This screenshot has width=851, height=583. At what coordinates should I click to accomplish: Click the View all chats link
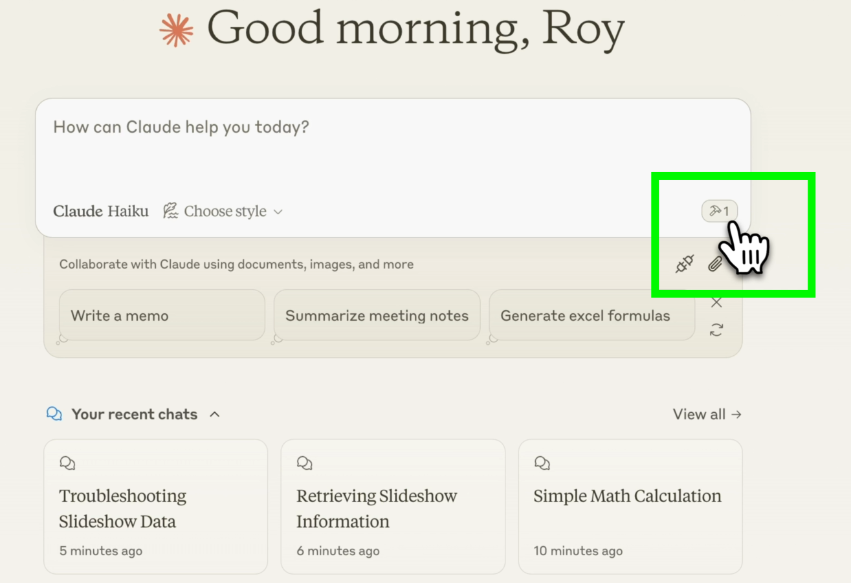pyautogui.click(x=707, y=414)
